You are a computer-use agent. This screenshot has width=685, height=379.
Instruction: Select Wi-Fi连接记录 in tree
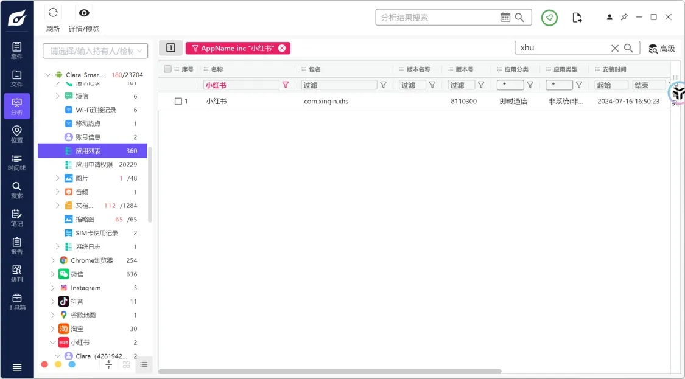[x=96, y=110]
